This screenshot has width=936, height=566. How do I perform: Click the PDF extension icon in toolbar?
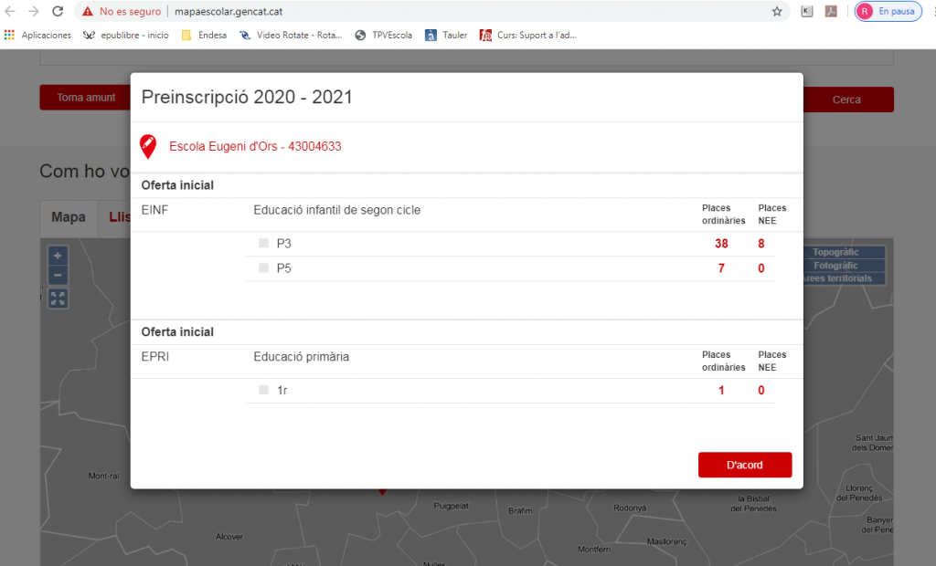(832, 12)
